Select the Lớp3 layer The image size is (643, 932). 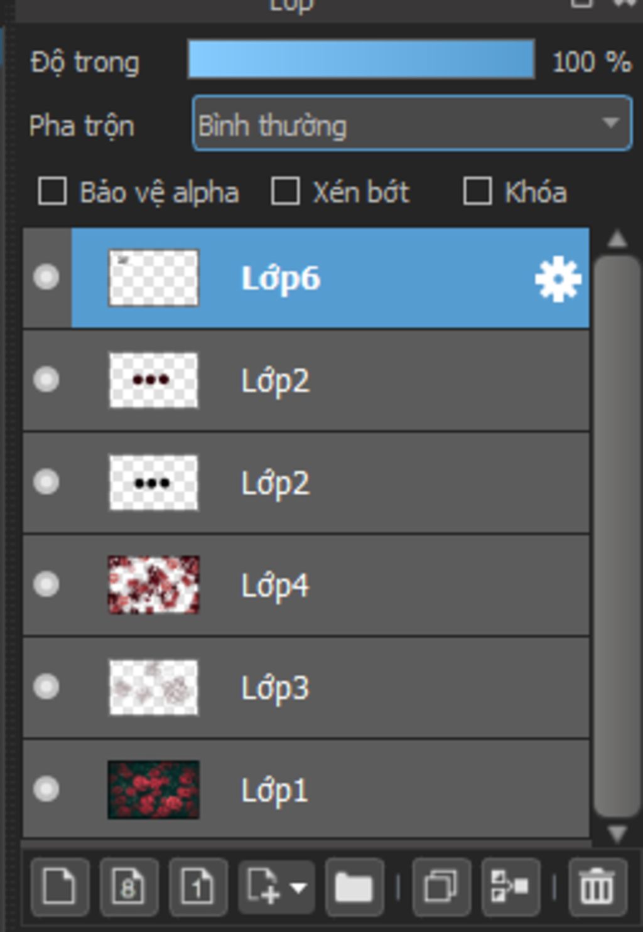pos(377,688)
